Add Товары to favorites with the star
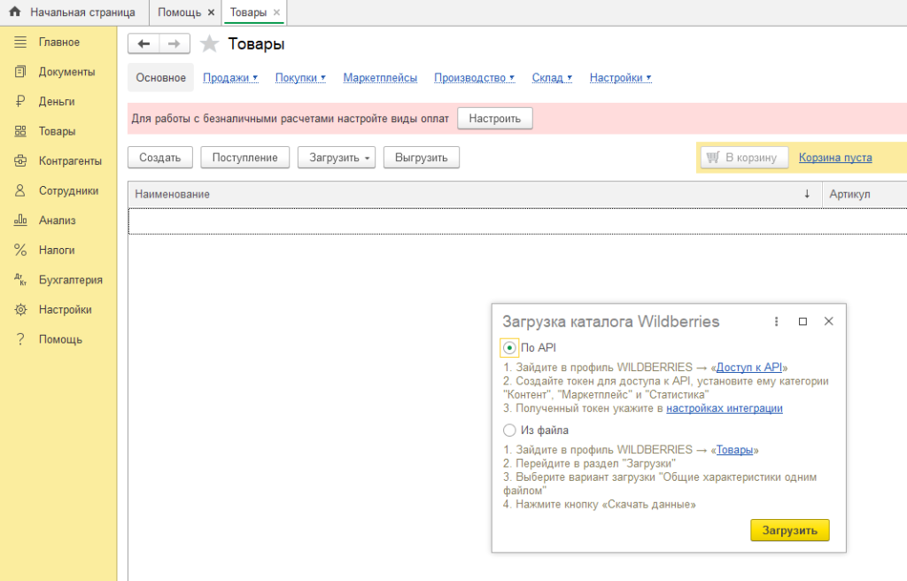The image size is (907, 581). tap(209, 44)
